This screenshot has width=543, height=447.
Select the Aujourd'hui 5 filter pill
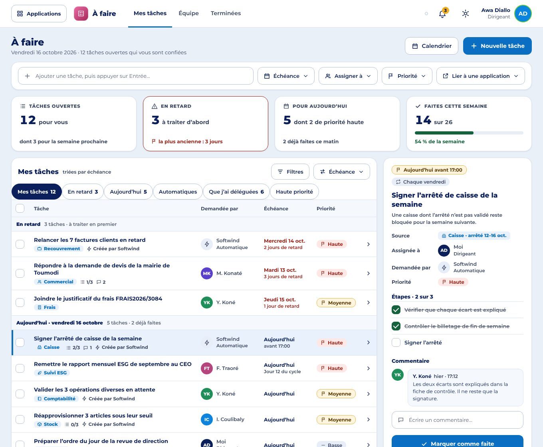tap(128, 192)
